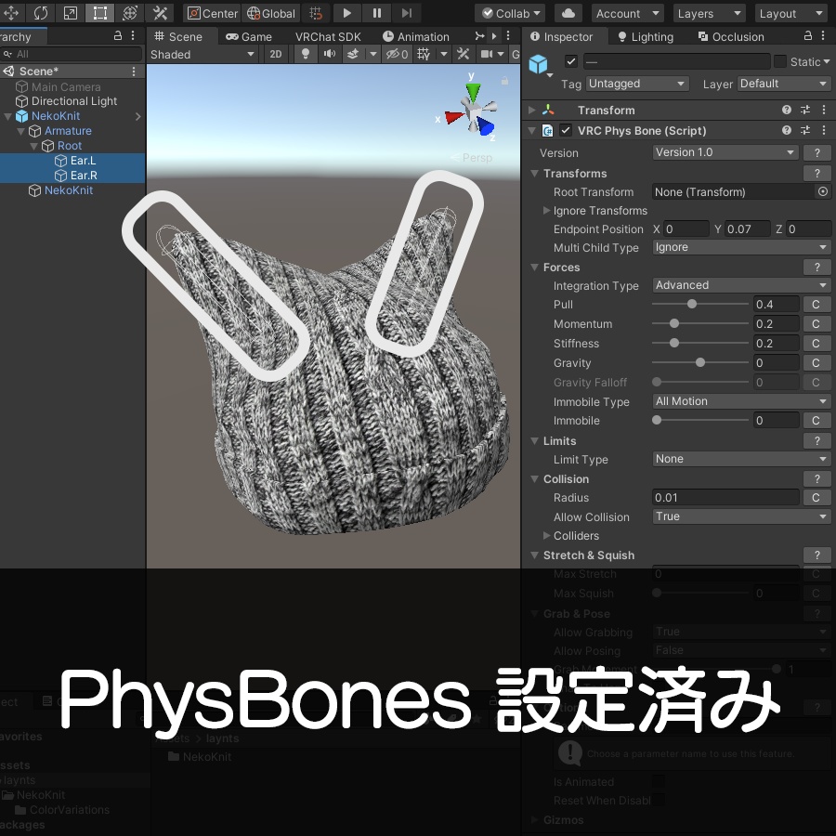Pick Root Transform object selector

[823, 192]
